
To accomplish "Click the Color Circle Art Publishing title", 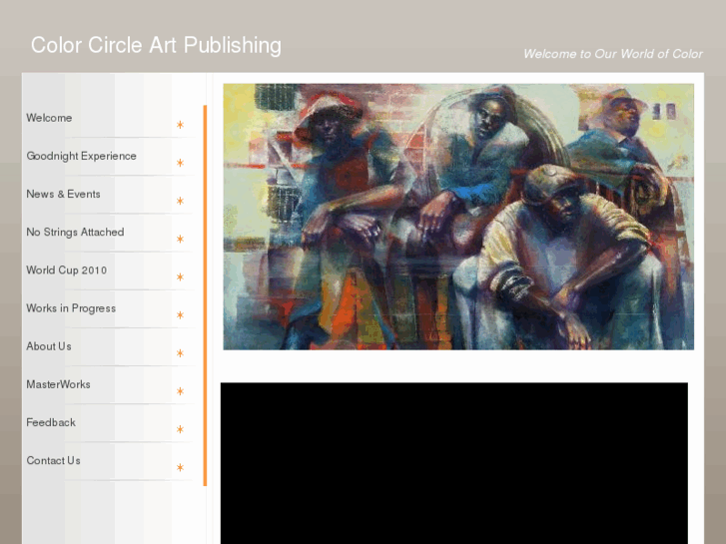I will pyautogui.click(x=156, y=45).
